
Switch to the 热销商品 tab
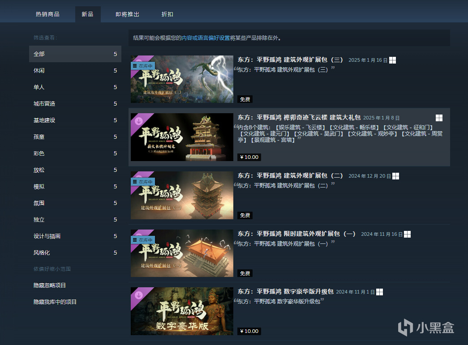(47, 14)
